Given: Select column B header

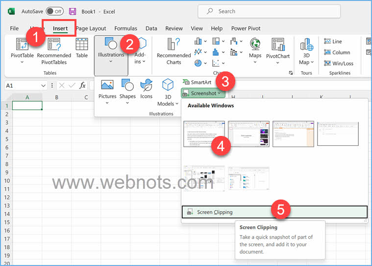Looking at the screenshot, I should click(57, 97).
